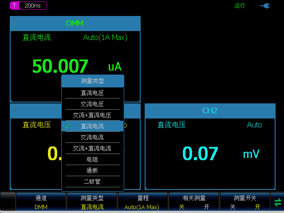Image resolution: width=284 pixels, height=213 pixels.
Task: Click the 200ms timebase field
Action: pos(33,6)
